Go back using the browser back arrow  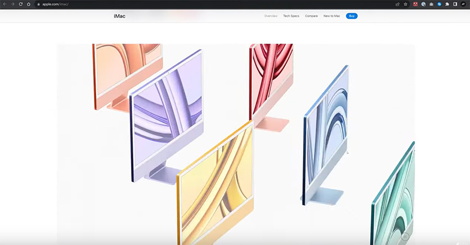(x=4, y=4)
